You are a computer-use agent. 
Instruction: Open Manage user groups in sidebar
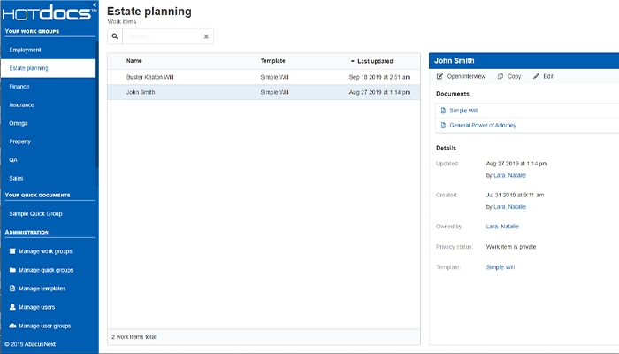(x=45, y=326)
